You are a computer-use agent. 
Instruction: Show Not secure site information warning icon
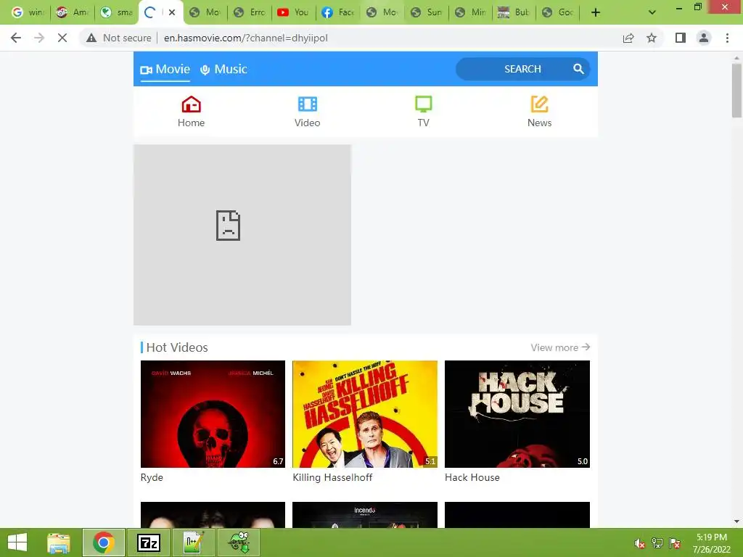click(91, 38)
